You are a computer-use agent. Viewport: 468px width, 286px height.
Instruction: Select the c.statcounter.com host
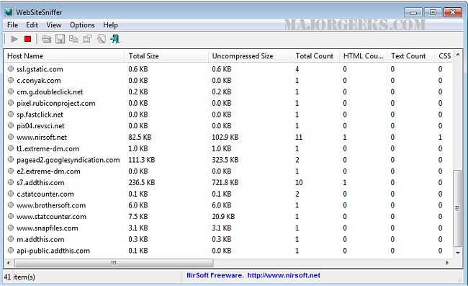[x=45, y=194]
